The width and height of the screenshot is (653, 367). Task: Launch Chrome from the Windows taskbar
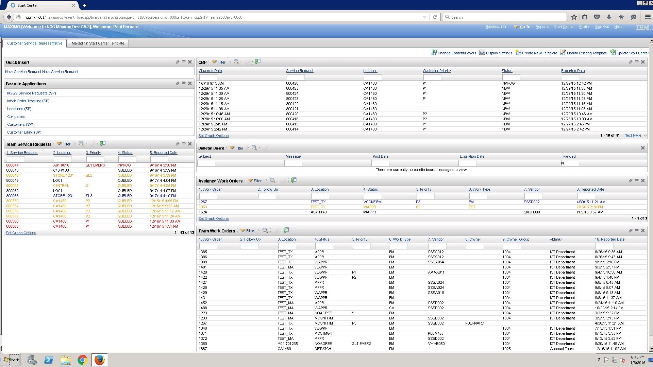coord(82,360)
